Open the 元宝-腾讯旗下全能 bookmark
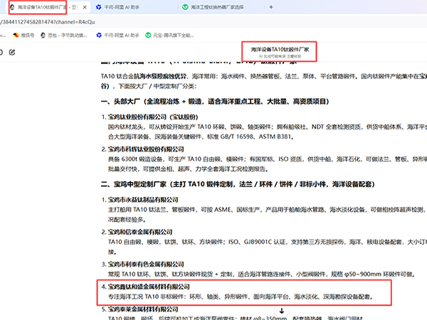The image size is (427, 320). (x=169, y=35)
